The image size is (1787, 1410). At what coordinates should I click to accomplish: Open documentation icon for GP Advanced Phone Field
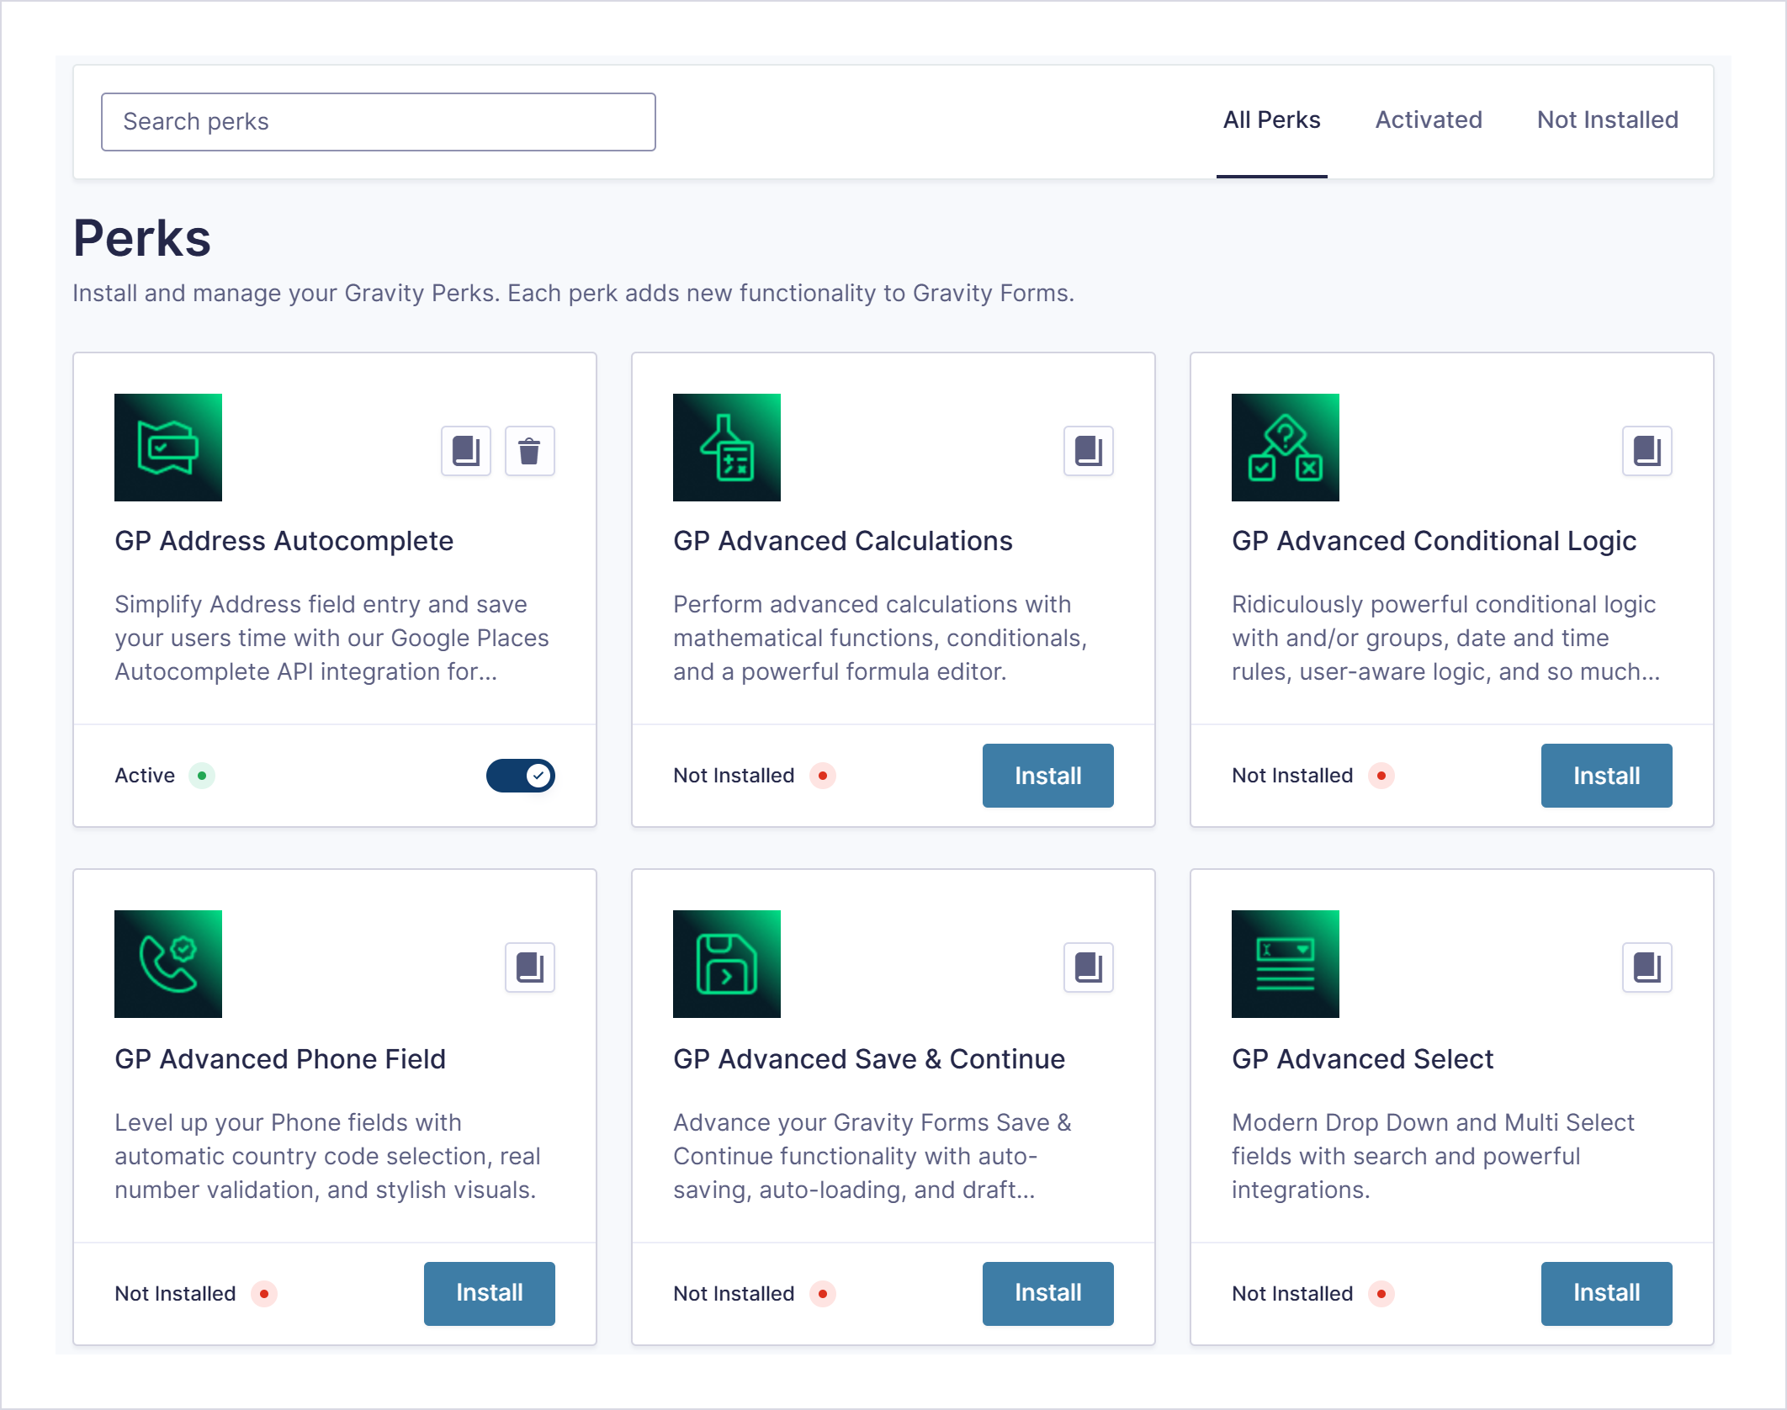530,967
